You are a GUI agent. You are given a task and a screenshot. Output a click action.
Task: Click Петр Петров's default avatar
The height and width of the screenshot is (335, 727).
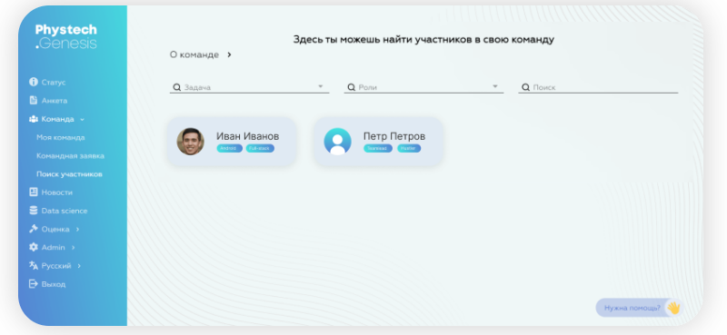[x=337, y=142]
